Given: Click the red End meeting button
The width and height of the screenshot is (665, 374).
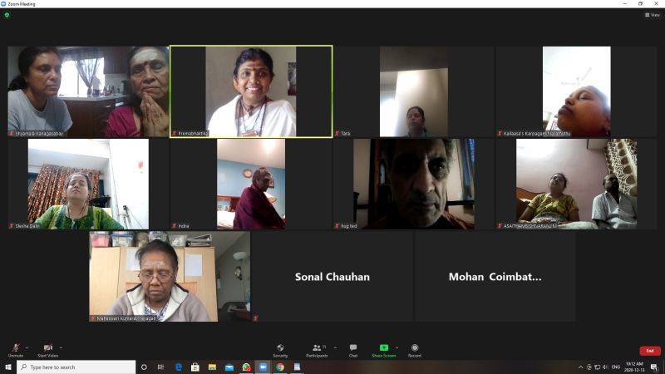Looking at the screenshot, I should (x=649, y=351).
